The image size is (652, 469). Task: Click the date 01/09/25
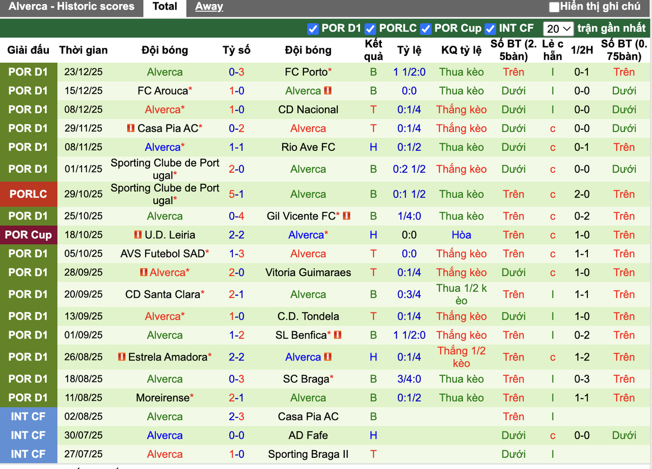(x=84, y=335)
